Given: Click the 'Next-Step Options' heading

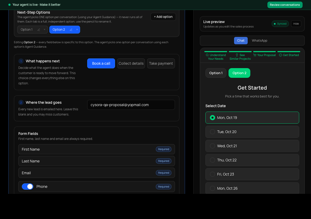Looking at the screenshot, I should click(x=34, y=13).
